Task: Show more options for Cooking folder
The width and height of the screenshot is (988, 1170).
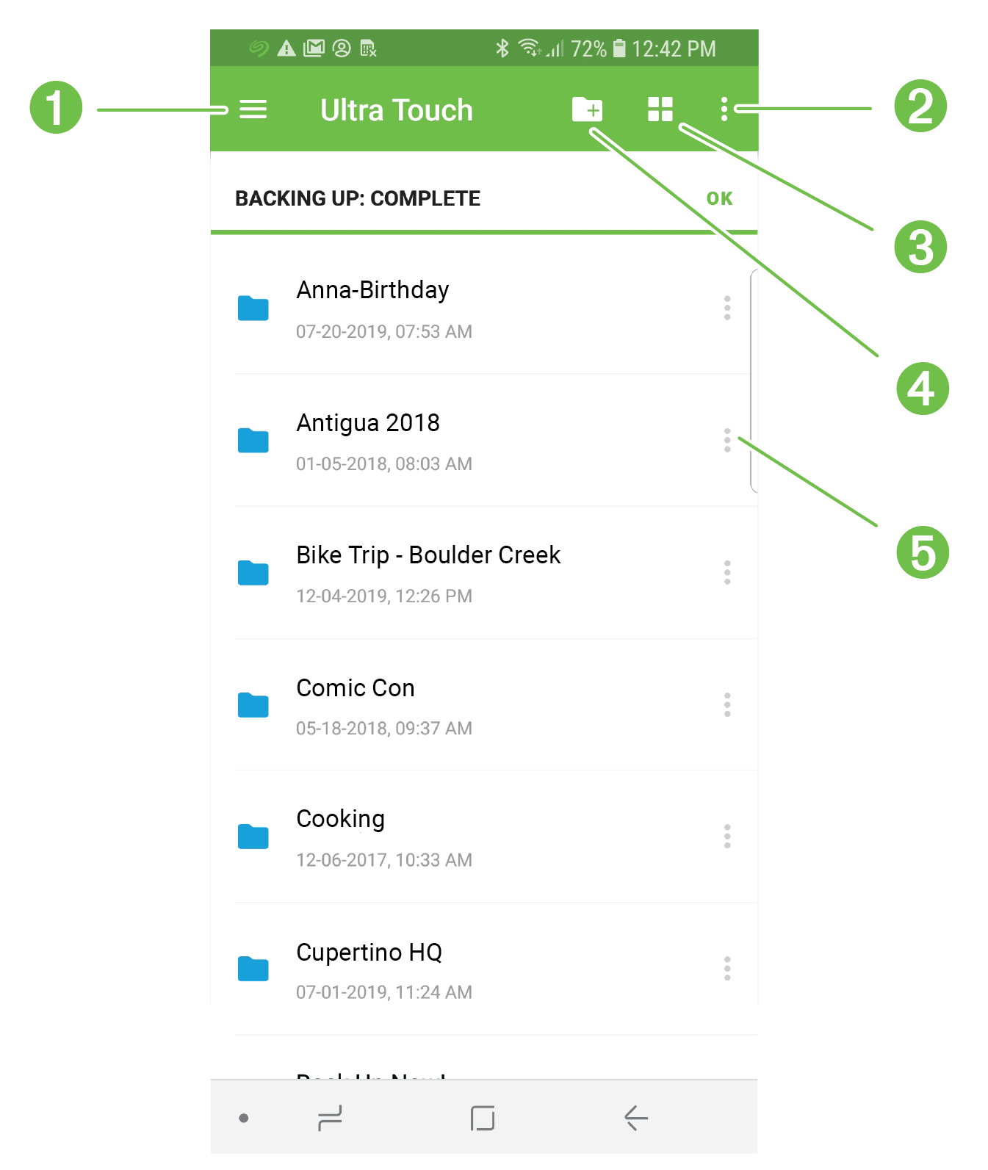Action: coord(727,836)
